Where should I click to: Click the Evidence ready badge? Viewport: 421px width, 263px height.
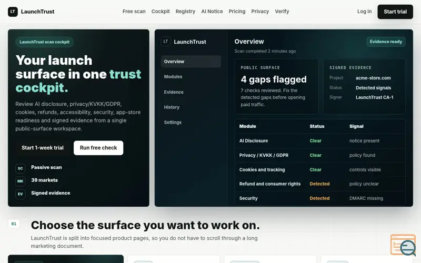point(386,42)
